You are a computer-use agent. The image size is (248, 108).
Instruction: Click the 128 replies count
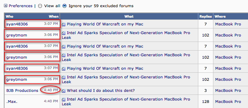pyautogui.click(x=206, y=101)
